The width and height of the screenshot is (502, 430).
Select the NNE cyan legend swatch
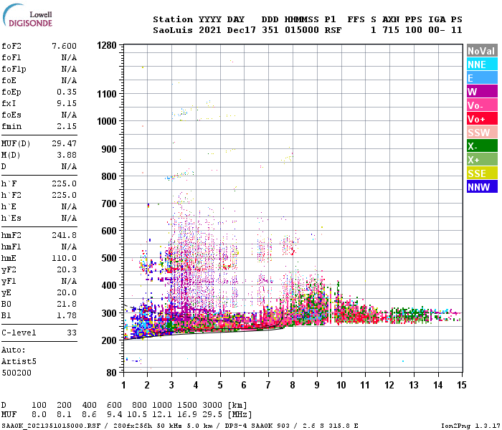click(x=482, y=64)
